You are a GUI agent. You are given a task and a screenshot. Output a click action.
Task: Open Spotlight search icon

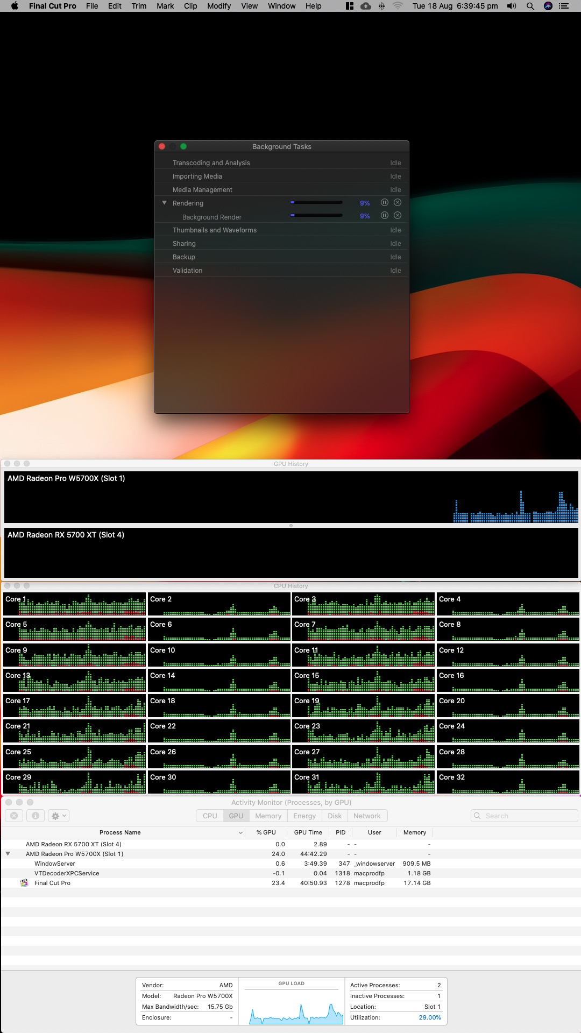pyautogui.click(x=530, y=6)
